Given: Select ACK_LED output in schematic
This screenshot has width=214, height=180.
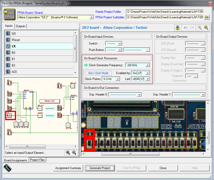Looking at the screenshot, I should tap(68, 125).
